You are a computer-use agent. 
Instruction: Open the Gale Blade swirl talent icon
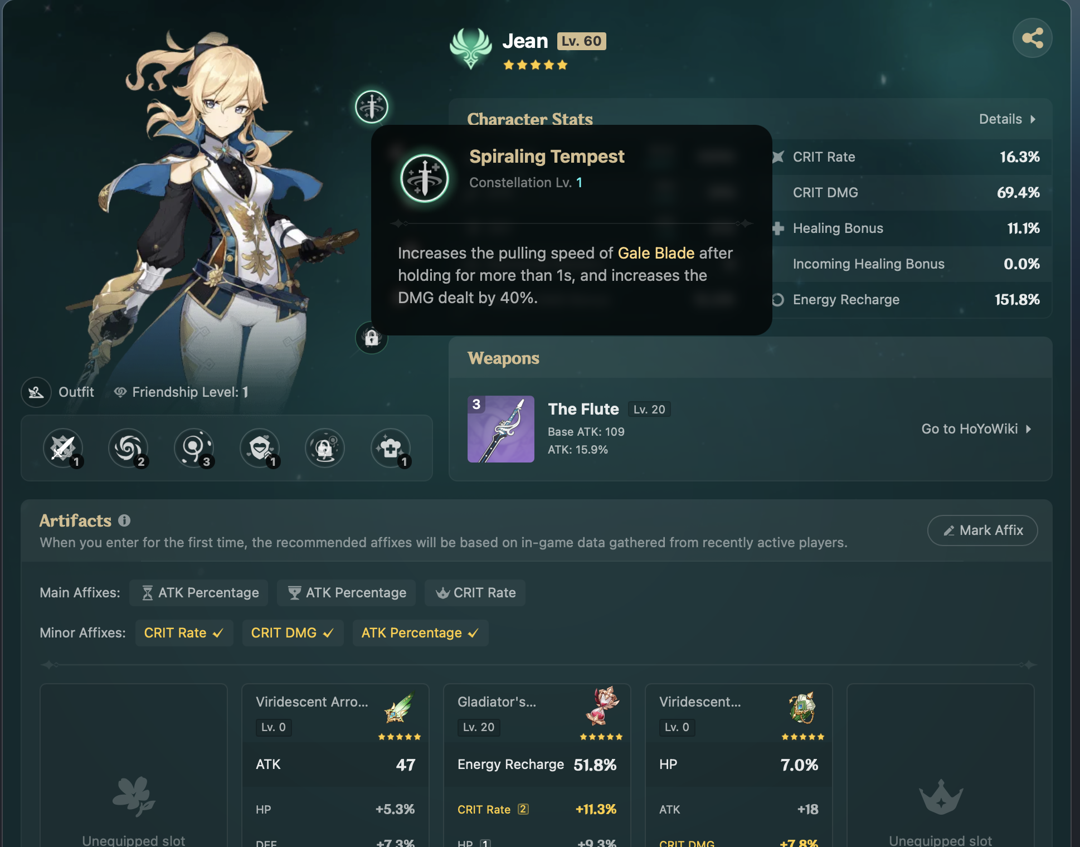(x=129, y=448)
